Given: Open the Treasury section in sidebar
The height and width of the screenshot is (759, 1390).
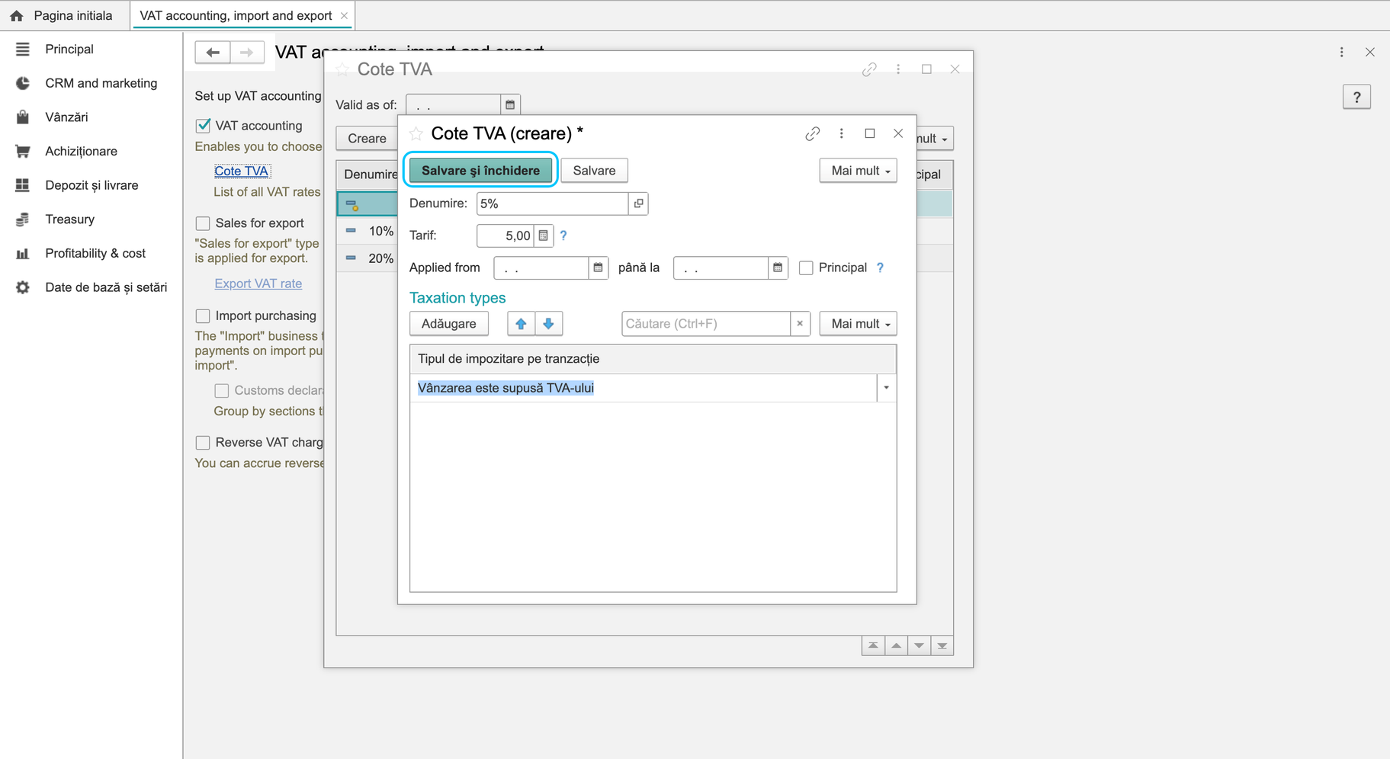Looking at the screenshot, I should point(69,219).
